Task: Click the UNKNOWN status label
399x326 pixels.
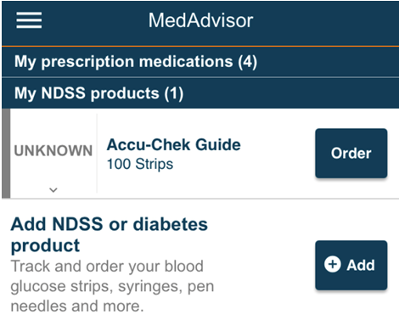Action: click(x=53, y=150)
